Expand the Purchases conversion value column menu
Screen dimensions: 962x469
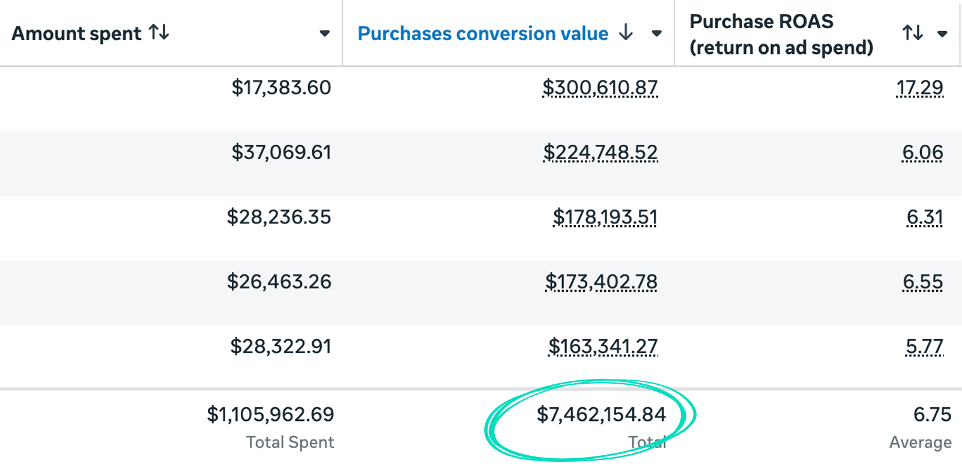656,34
